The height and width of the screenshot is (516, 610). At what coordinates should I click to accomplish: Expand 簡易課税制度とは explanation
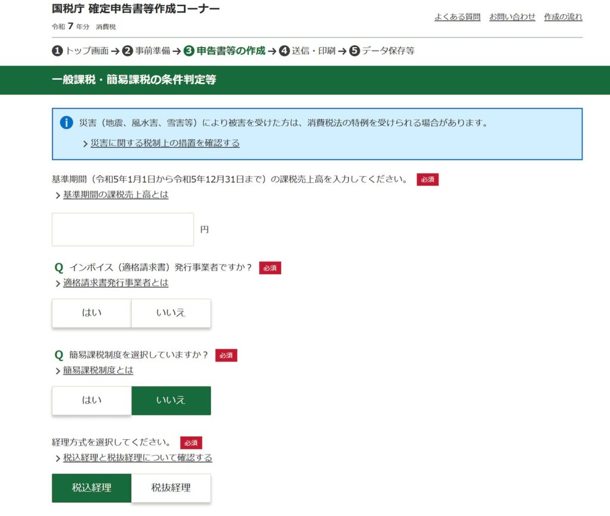click(x=98, y=371)
